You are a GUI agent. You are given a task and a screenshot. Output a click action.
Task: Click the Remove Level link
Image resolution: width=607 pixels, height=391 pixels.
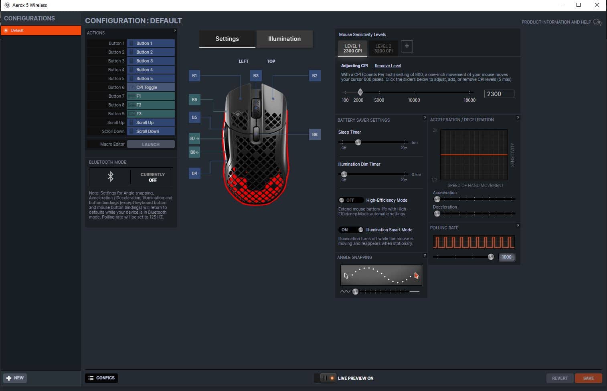tap(388, 66)
